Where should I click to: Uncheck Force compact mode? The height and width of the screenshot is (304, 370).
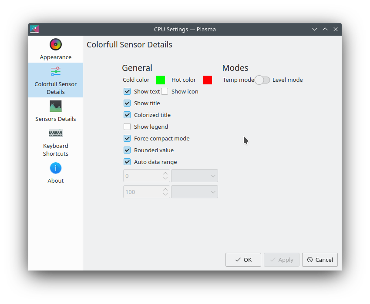(127, 138)
